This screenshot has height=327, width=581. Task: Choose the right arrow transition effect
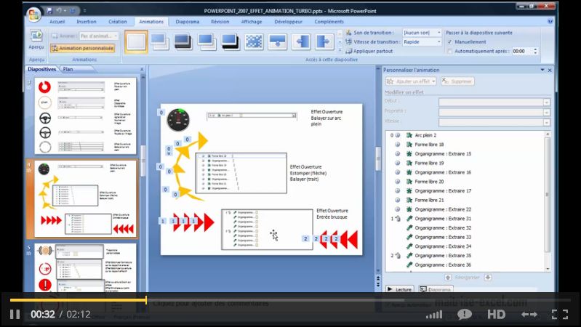pyautogui.click(x=324, y=41)
